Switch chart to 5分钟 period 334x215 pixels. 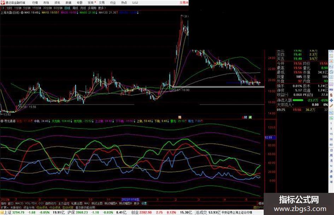coord(27,8)
